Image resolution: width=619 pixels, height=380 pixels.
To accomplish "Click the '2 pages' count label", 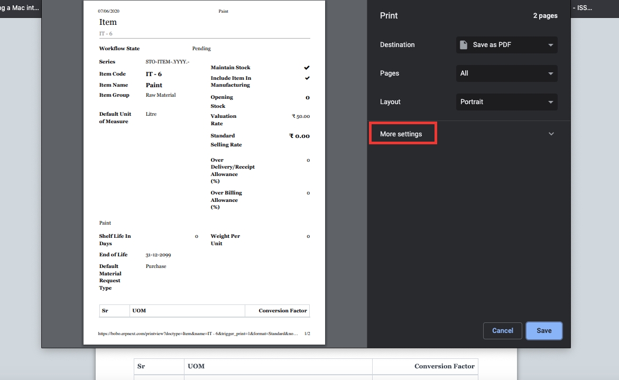I will (545, 16).
